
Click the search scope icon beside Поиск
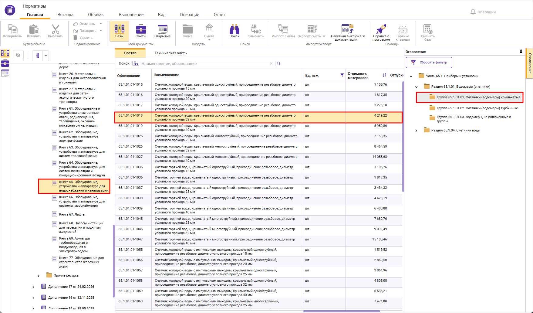[x=136, y=63]
